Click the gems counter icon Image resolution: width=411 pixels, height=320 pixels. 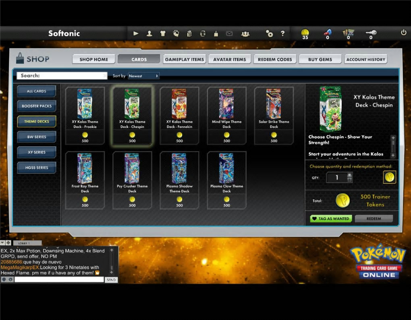tap(327, 34)
